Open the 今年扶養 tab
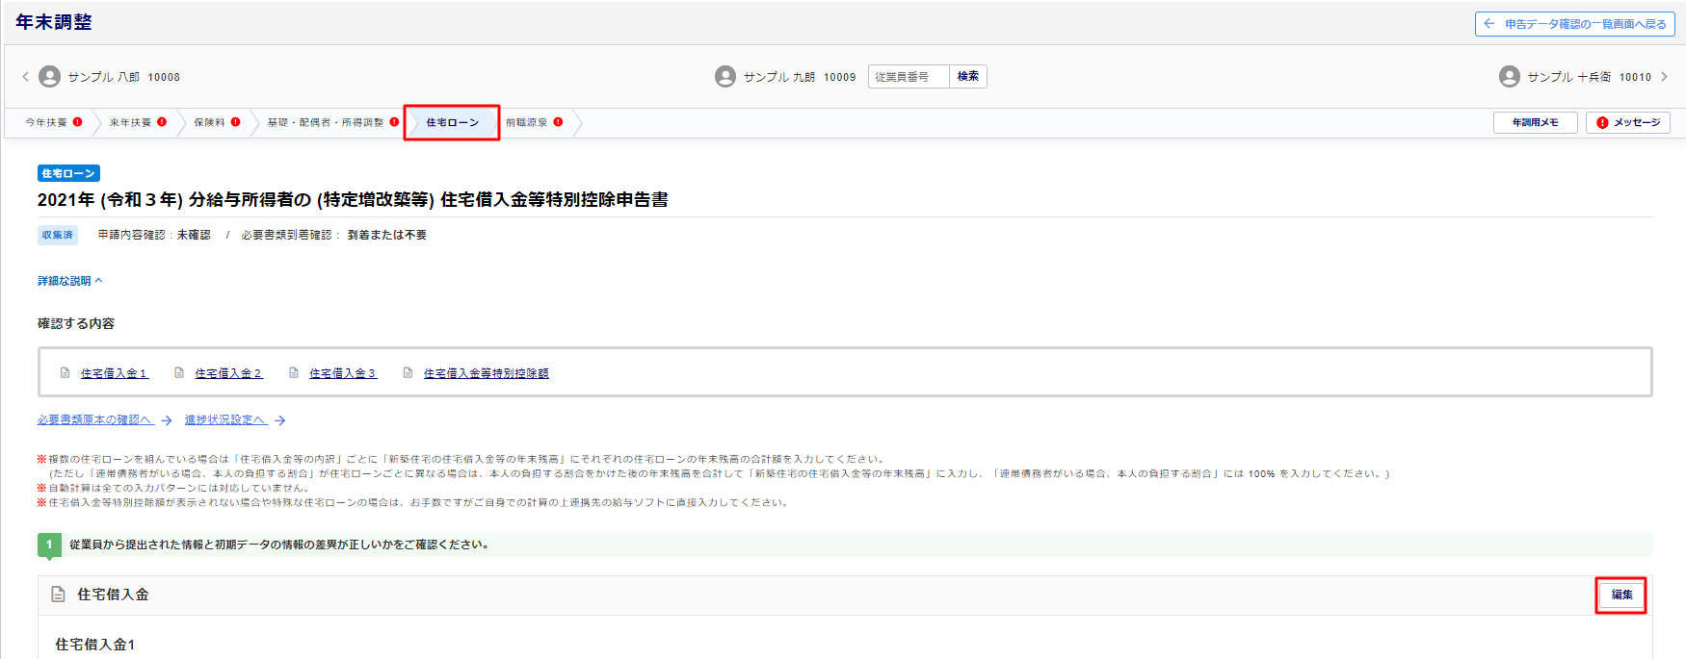 46,122
